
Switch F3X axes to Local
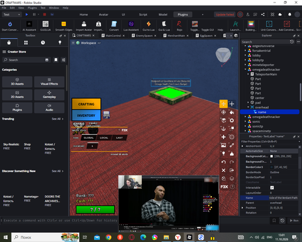tap(104, 138)
